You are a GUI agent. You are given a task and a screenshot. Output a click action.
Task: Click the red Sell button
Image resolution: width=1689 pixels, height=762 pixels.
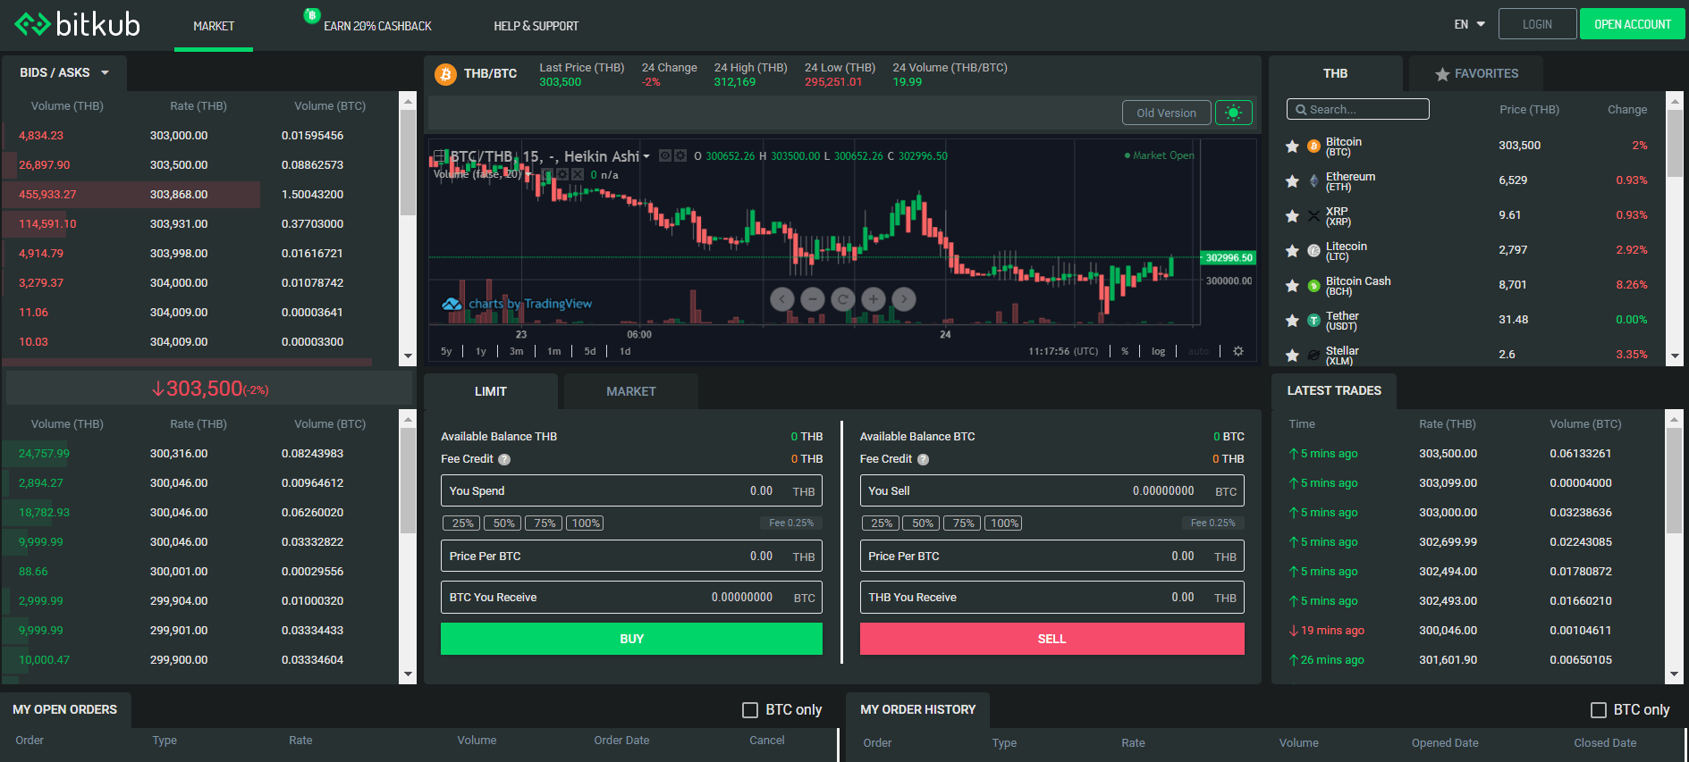[x=1051, y=639]
